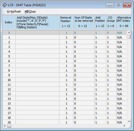Click the horizontal scrollbar thumb
Image resolution: width=134 pixels, height=131 pixels.
pos(9,126)
